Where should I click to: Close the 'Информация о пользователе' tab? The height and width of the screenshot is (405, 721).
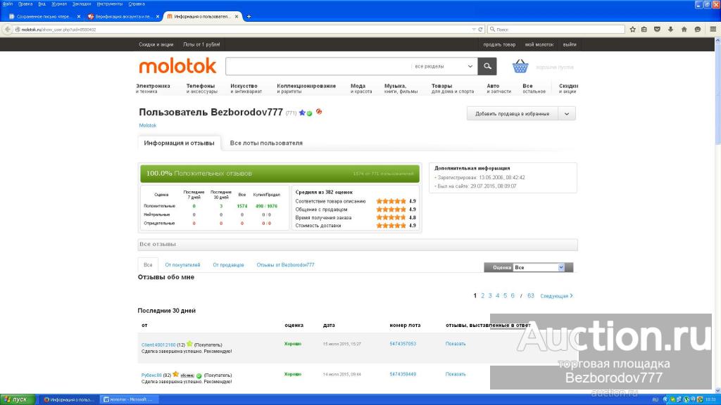coord(237,17)
